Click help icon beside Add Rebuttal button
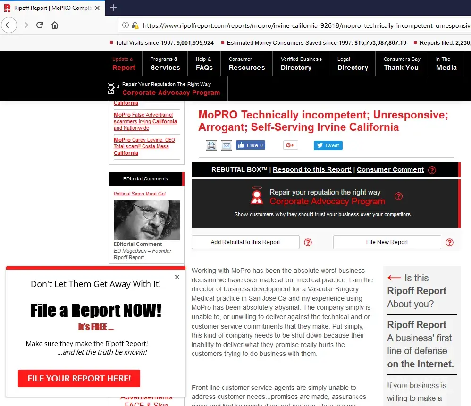This screenshot has width=471, height=406. pos(308,242)
